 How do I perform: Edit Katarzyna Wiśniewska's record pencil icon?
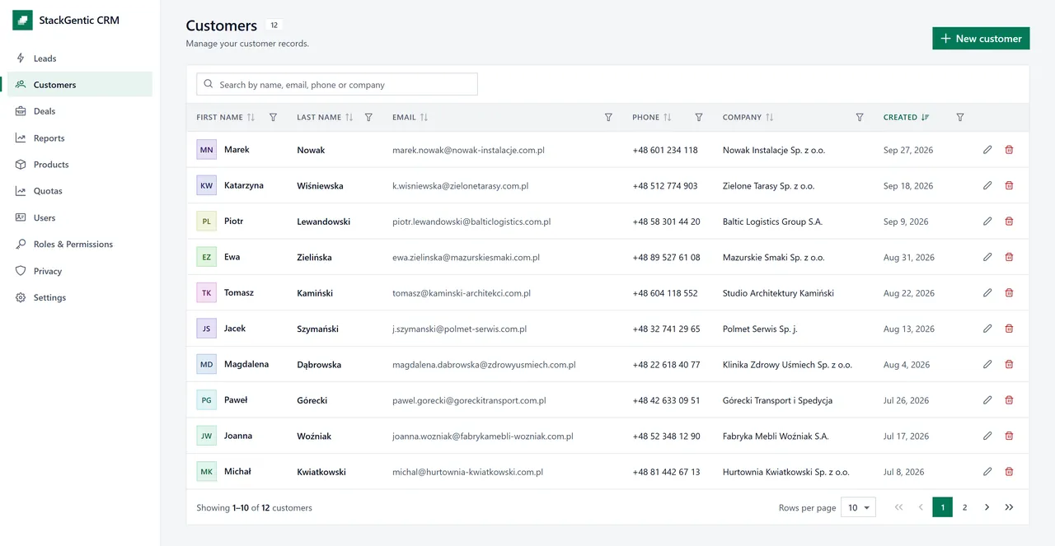(987, 185)
